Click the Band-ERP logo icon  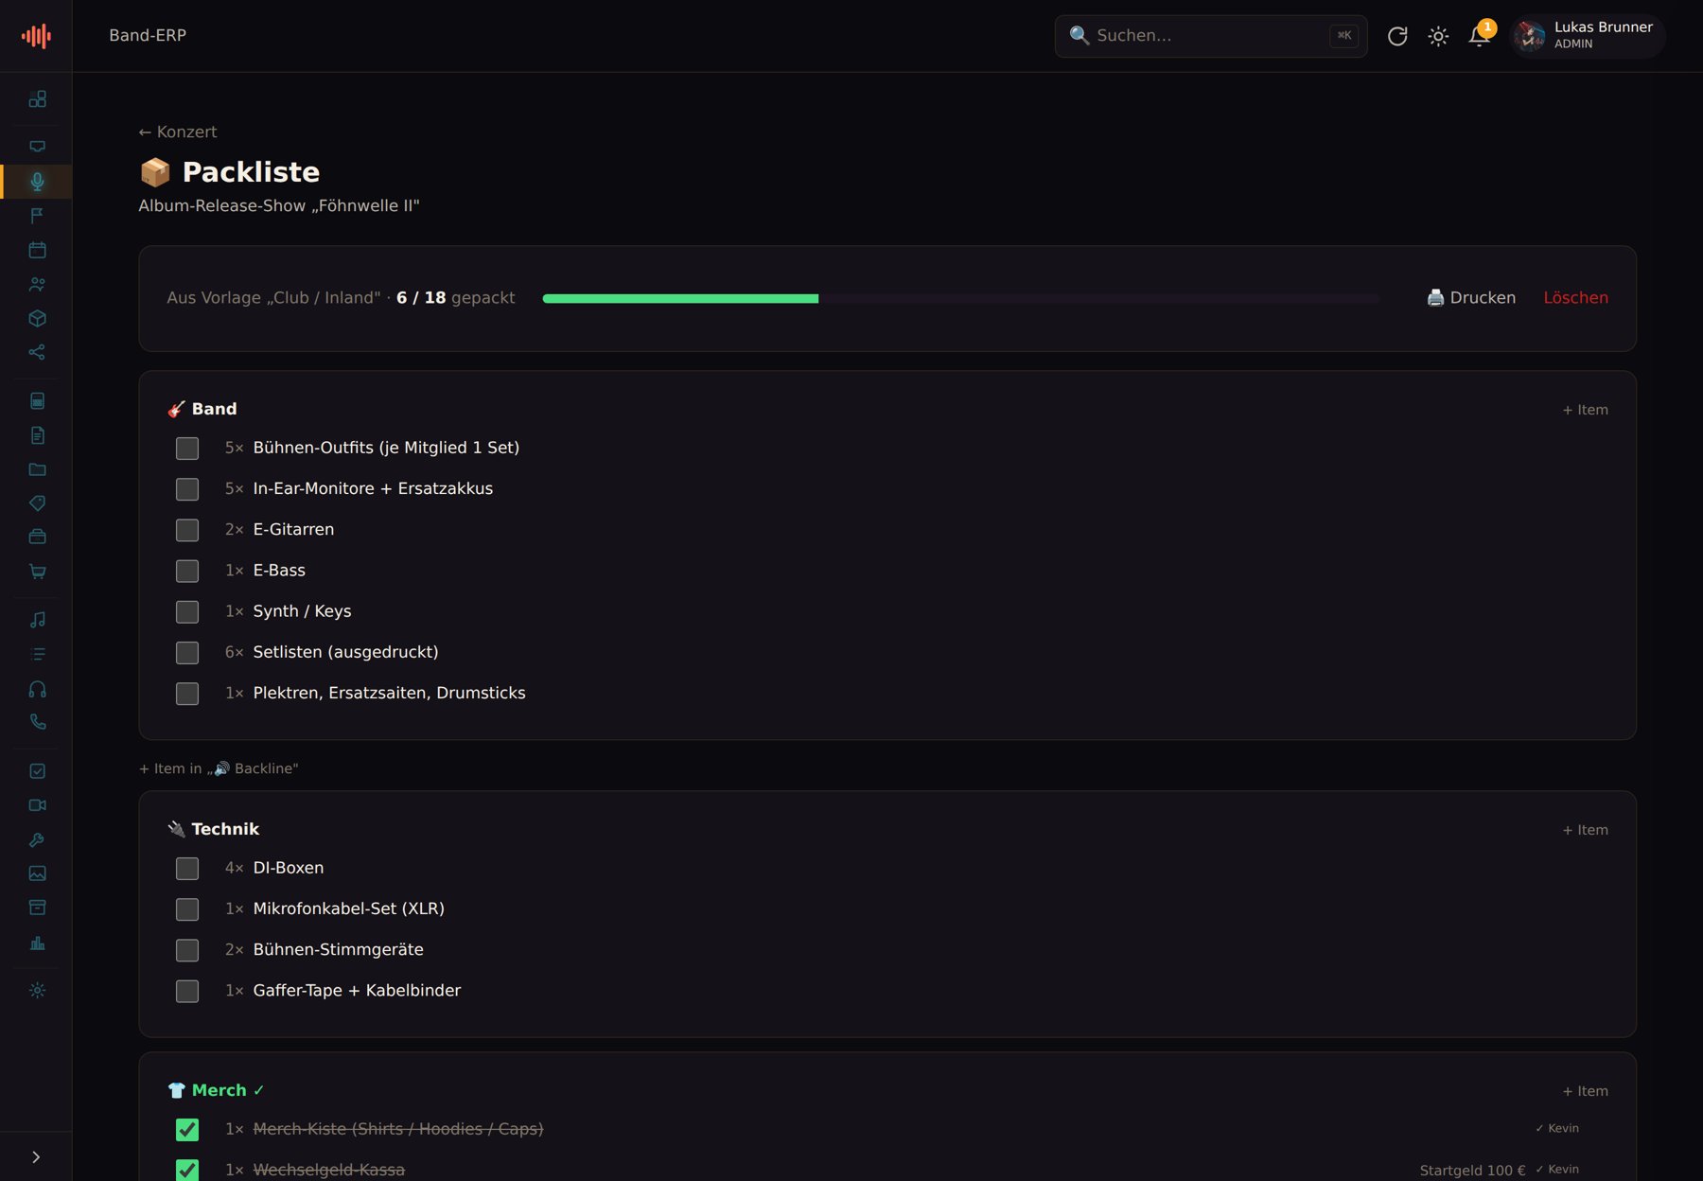[36, 36]
